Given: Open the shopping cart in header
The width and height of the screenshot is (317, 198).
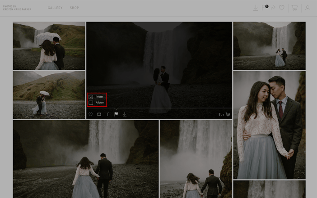Looking at the screenshot, I should click(294, 8).
